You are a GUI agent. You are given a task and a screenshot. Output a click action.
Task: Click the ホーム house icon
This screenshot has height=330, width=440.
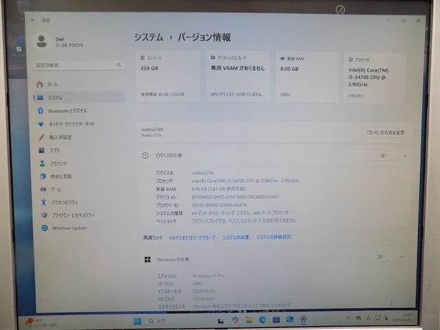(x=40, y=84)
